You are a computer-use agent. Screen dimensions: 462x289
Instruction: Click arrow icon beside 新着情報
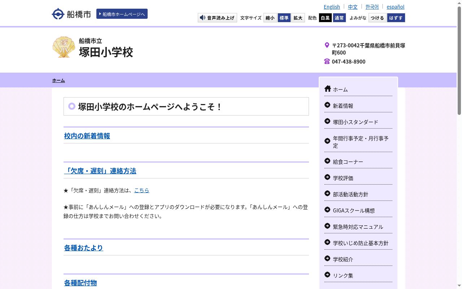(327, 105)
